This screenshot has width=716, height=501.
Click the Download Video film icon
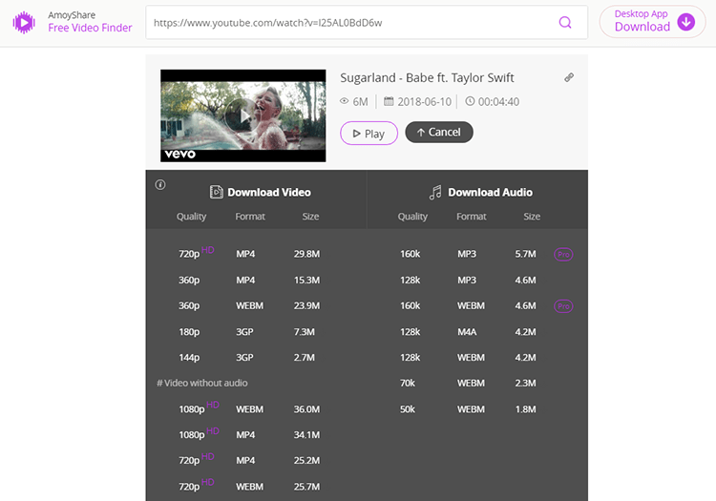pyautogui.click(x=217, y=192)
